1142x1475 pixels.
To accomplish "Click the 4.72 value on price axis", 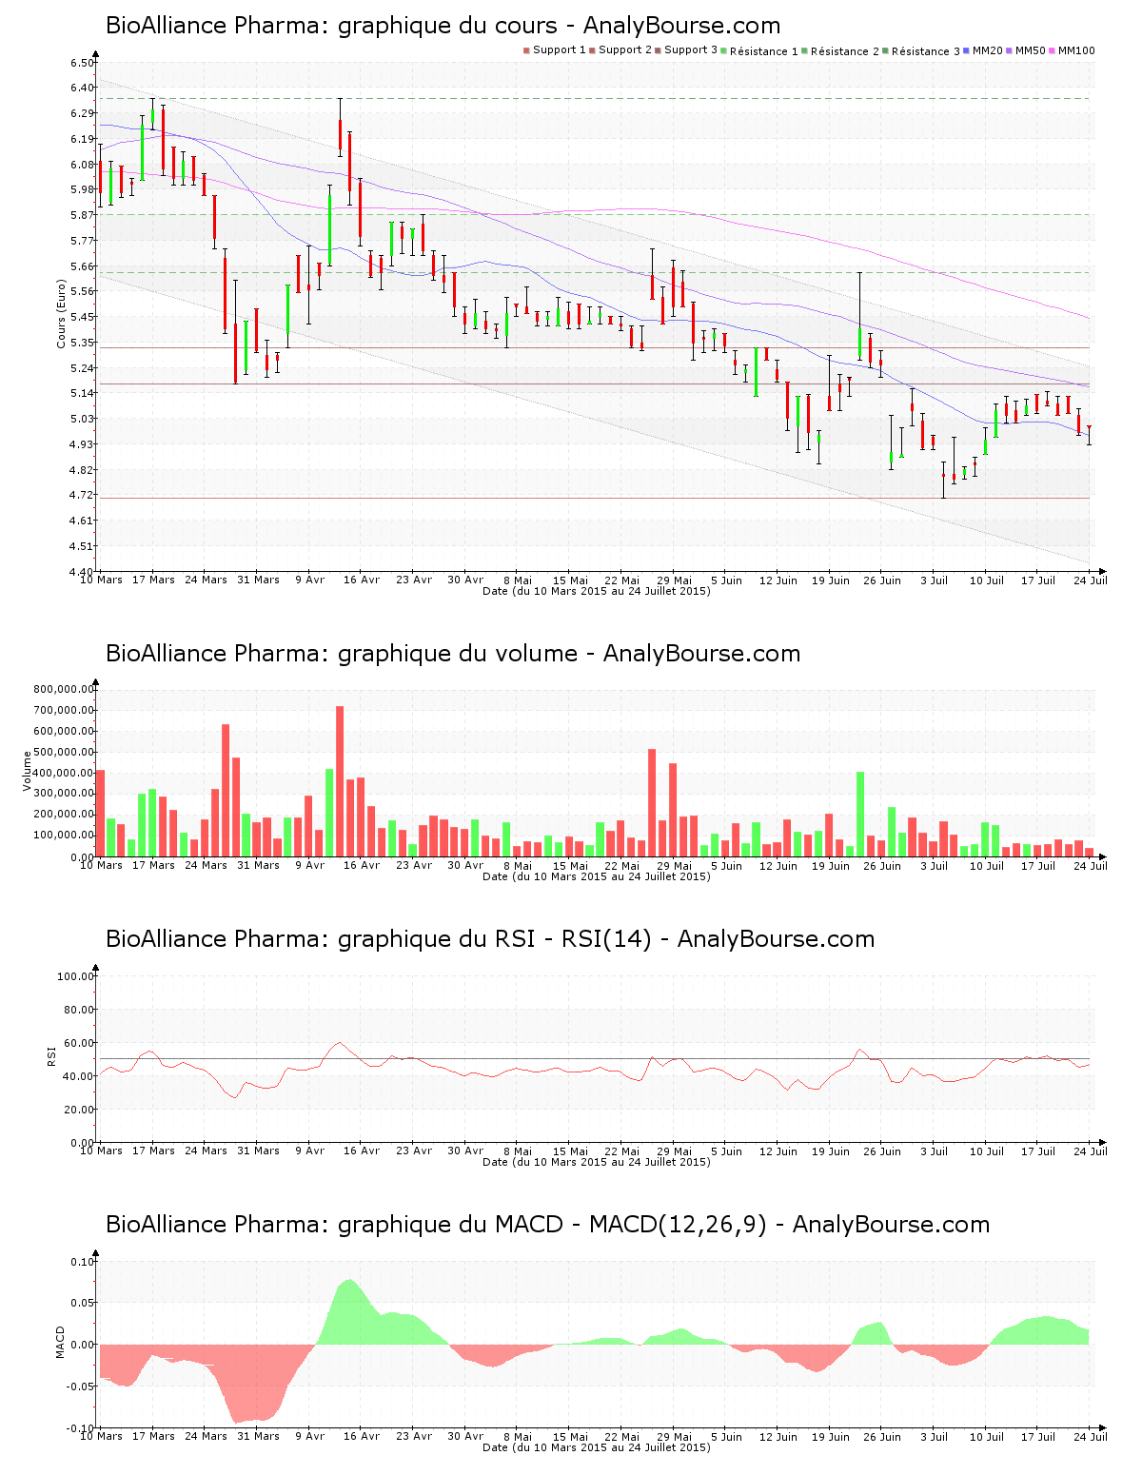I will tap(83, 495).
